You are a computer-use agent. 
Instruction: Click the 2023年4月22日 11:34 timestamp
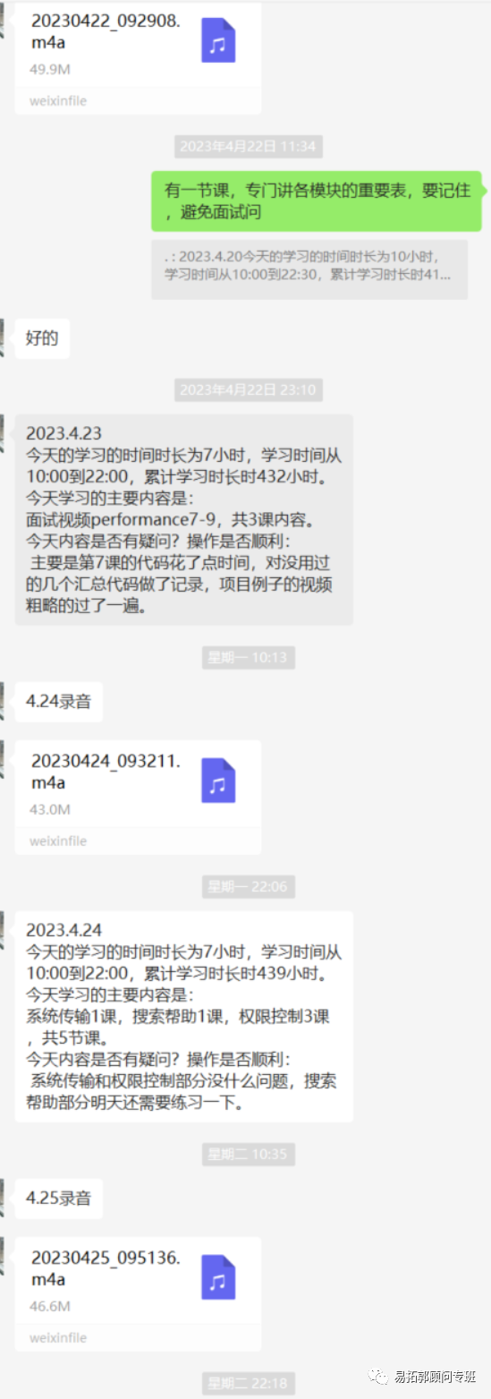pyautogui.click(x=248, y=147)
